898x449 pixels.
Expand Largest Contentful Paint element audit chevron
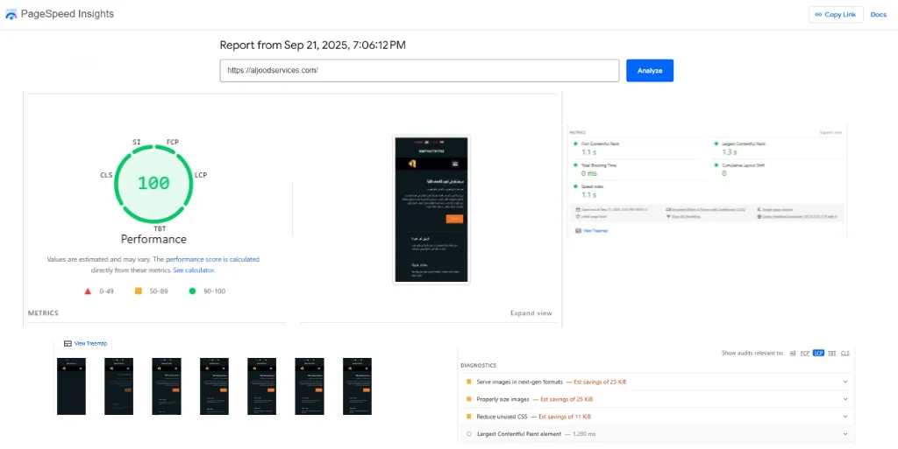pyautogui.click(x=845, y=434)
